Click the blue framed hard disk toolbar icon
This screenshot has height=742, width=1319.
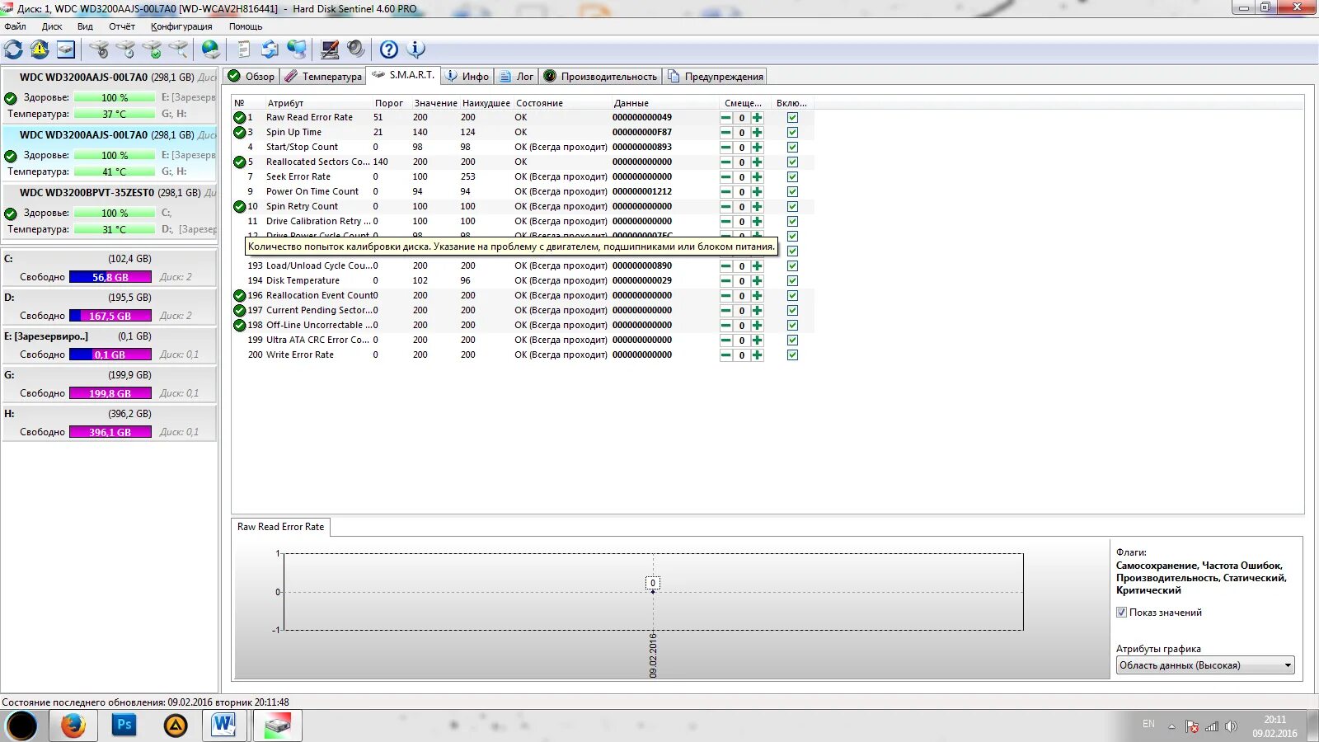[66, 49]
